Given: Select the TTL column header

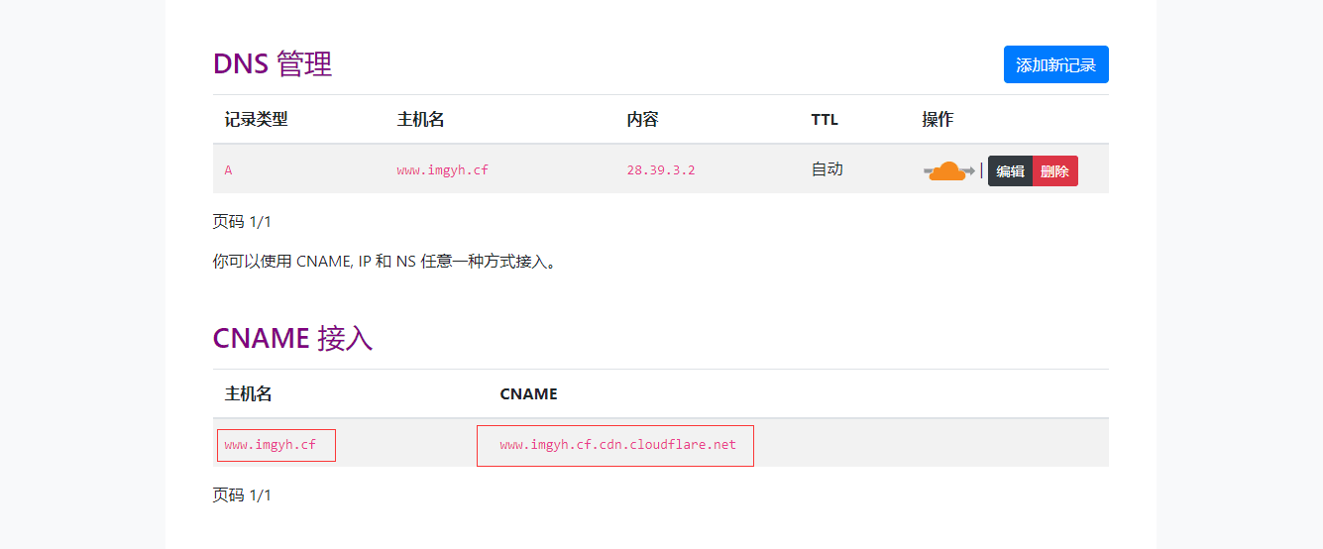Looking at the screenshot, I should pos(825,120).
